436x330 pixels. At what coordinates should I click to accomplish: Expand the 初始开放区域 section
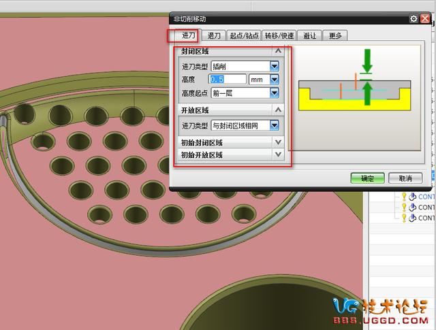[x=278, y=154]
